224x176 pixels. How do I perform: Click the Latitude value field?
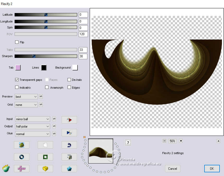83,15
